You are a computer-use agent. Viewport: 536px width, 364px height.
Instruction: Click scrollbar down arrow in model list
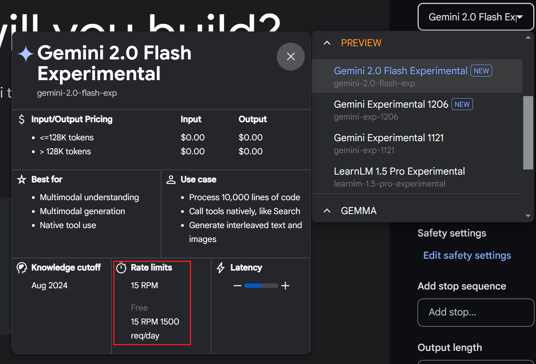[528, 216]
